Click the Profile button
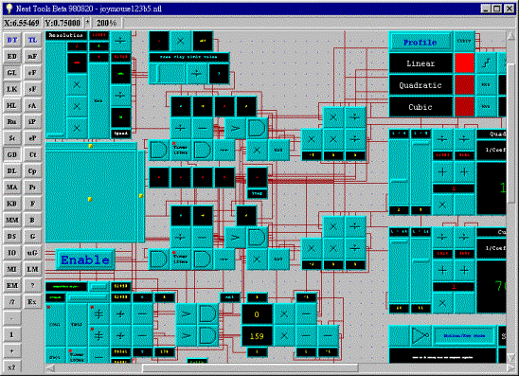Viewport: 519px width, 376px height. [x=421, y=42]
